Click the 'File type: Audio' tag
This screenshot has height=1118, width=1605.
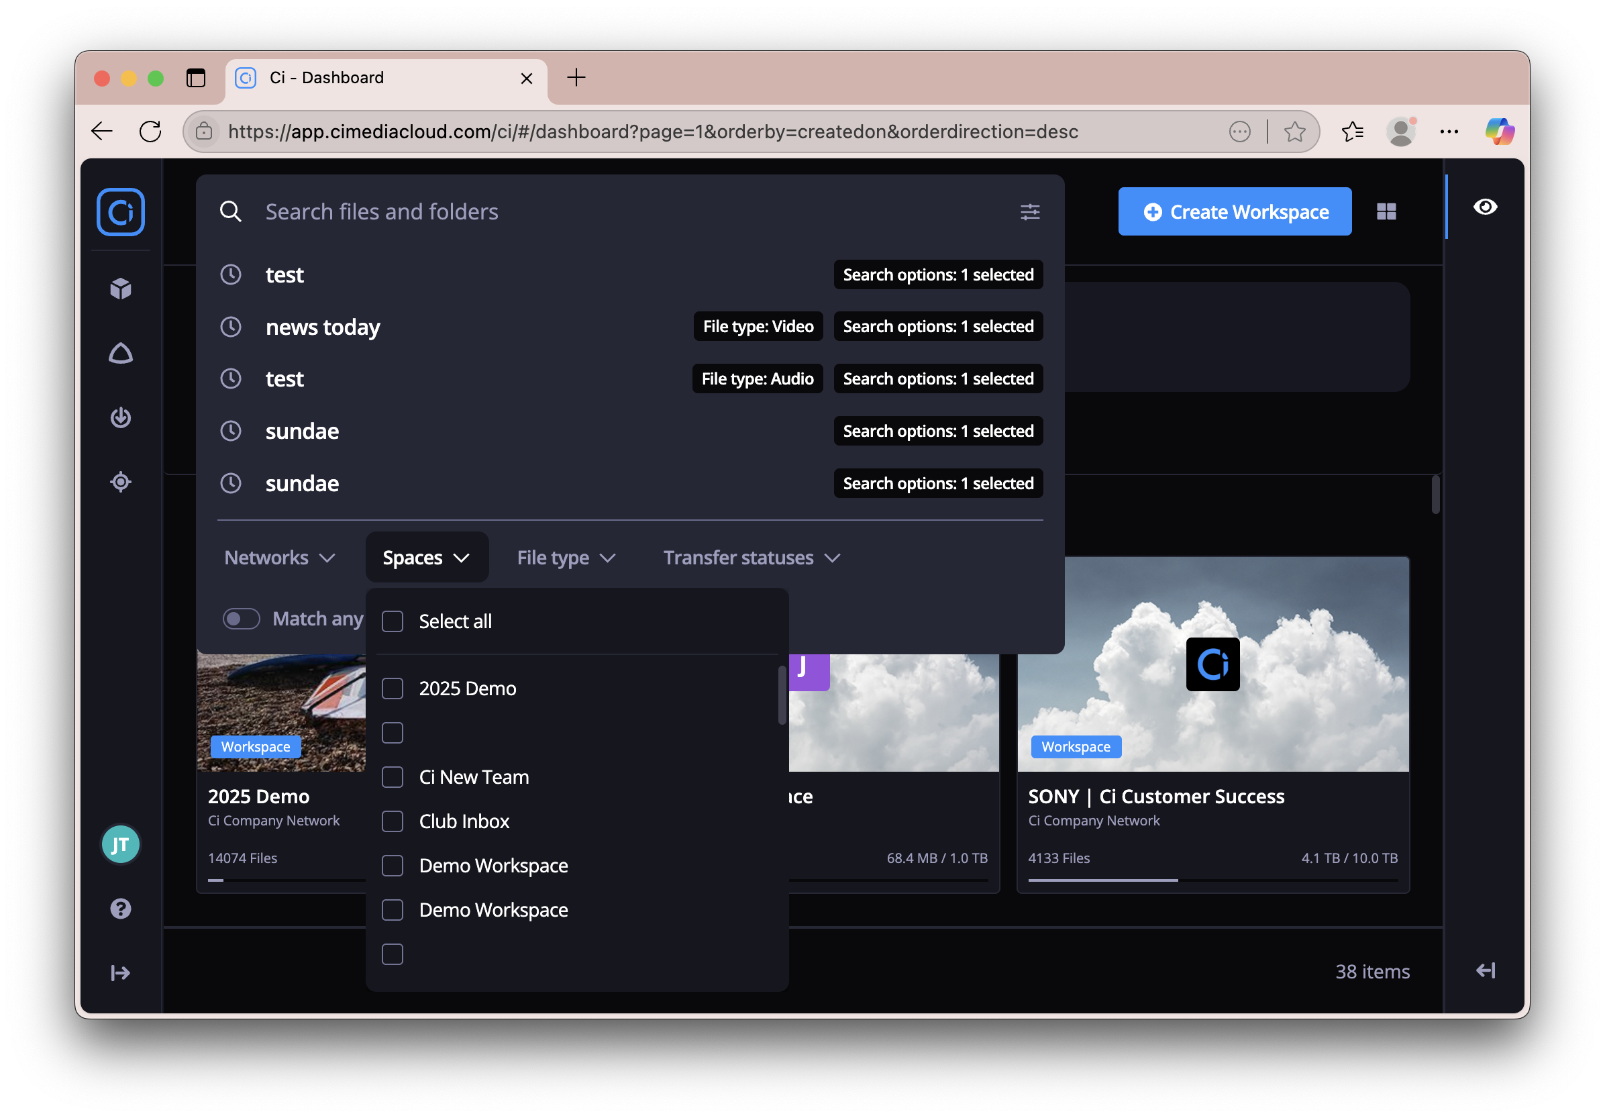tap(757, 379)
